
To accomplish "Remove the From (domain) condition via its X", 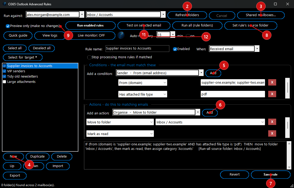I will tap(272, 82).
